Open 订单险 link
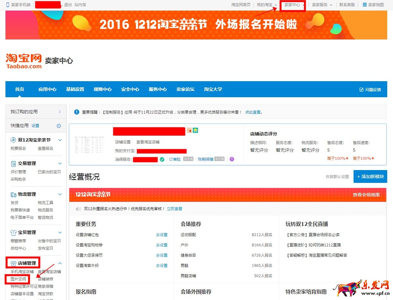This screenshot has height=300, width=393. 175,159
